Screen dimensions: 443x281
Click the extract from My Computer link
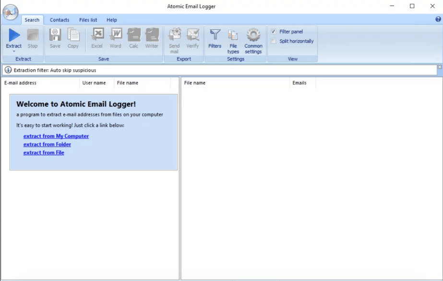[56, 136]
